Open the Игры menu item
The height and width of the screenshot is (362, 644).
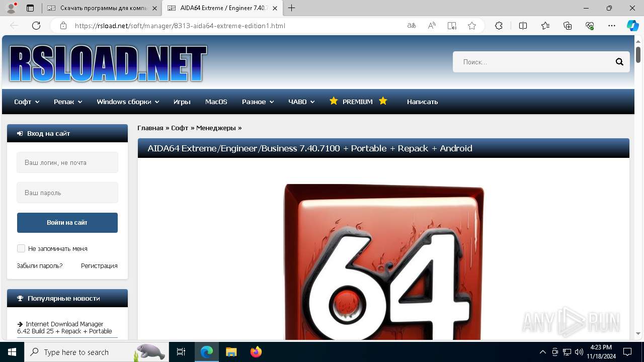[x=182, y=102]
